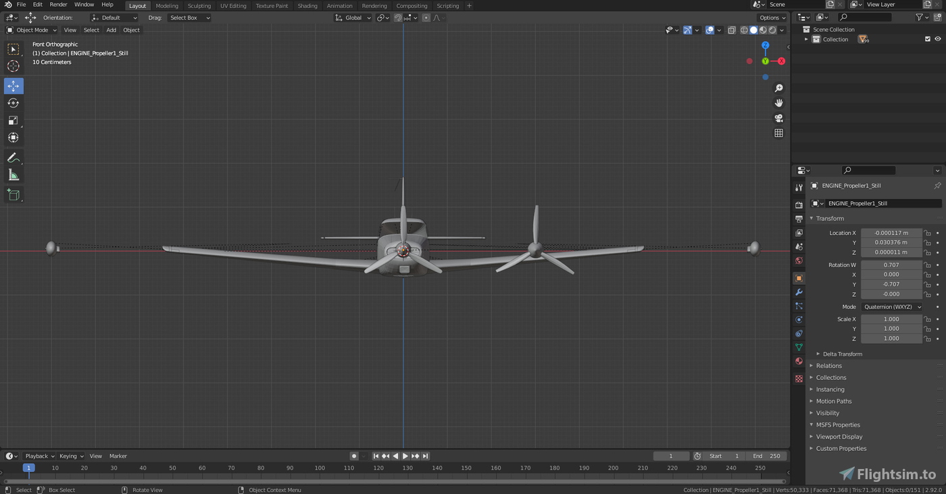The height and width of the screenshot is (494, 946).
Task: Click the Rotation W value field
Action: point(891,265)
